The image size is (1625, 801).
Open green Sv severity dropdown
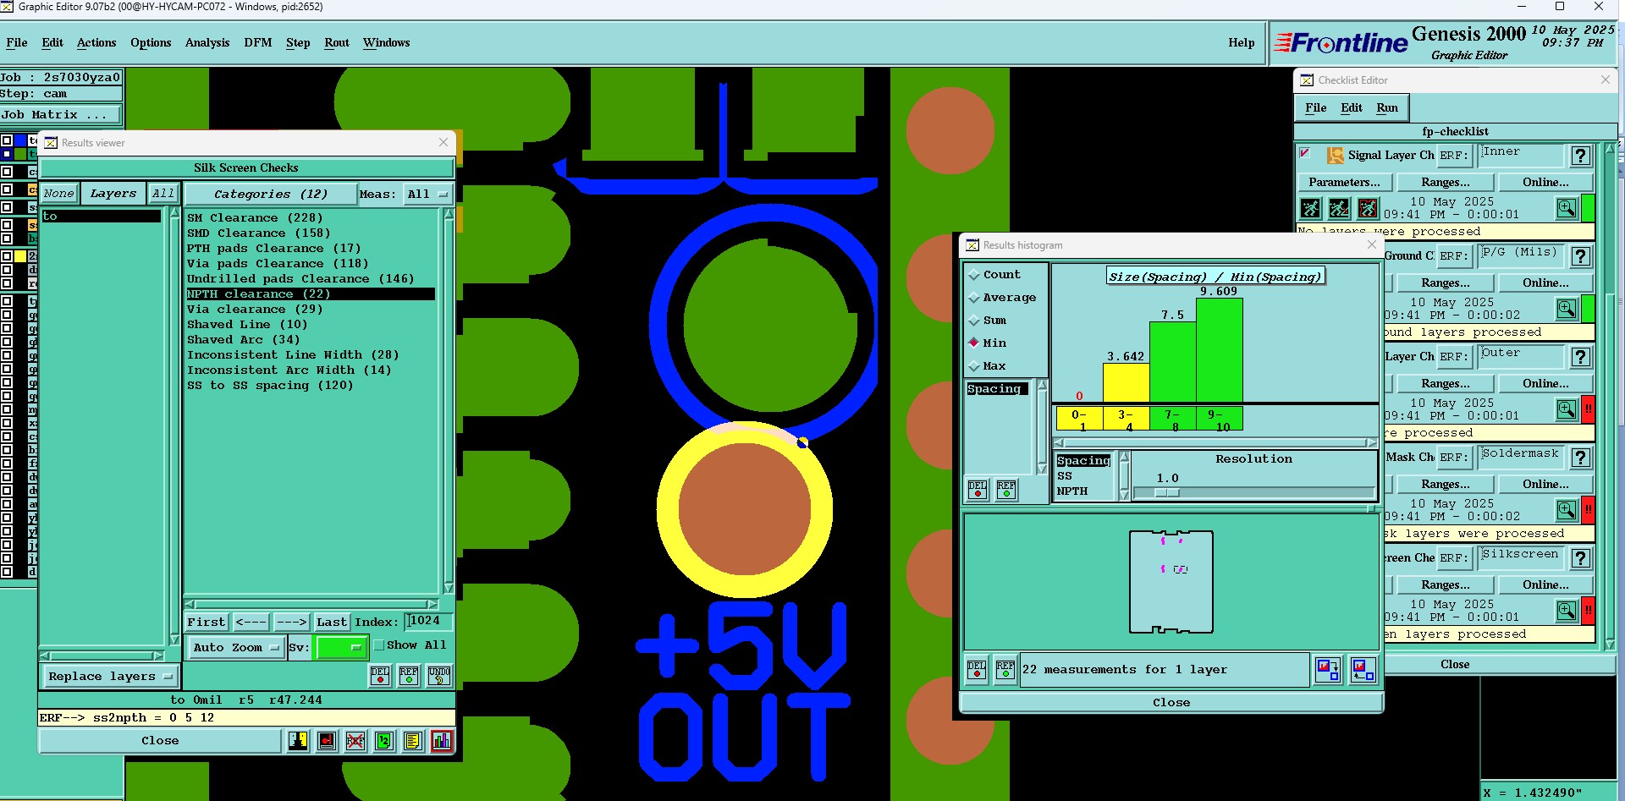tap(341, 648)
